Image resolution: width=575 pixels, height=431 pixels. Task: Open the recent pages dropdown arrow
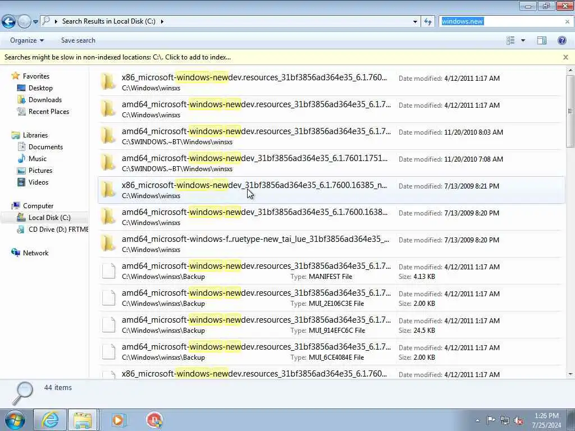tap(35, 22)
